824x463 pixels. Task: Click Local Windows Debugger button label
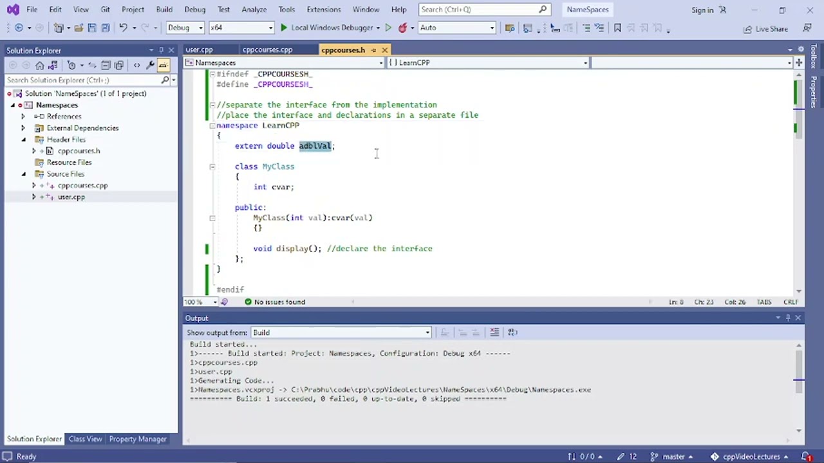point(332,28)
